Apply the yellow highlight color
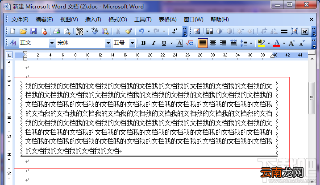The image size is (320, 185). pyautogui.click(x=262, y=43)
